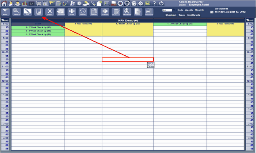Viewport: 256px width, 153px height.
Task: Switch to Monthly view
Action: pos(199,10)
